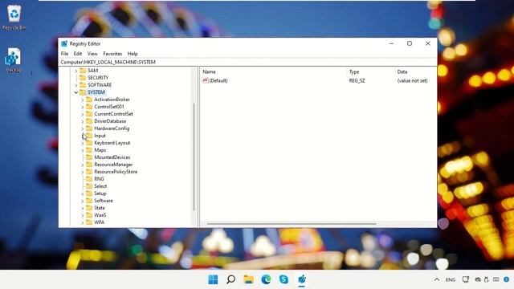Select the Select key folder icon
Screen dimensions: 514x289
pyautogui.click(x=89, y=185)
